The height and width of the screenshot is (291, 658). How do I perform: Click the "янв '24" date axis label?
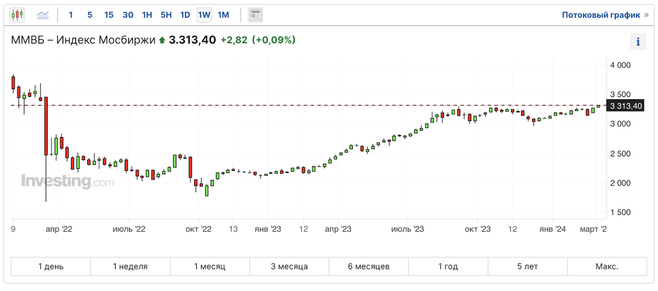[x=553, y=229]
